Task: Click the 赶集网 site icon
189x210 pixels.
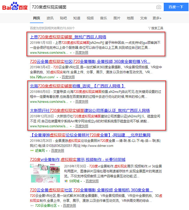Action: [32, 151]
